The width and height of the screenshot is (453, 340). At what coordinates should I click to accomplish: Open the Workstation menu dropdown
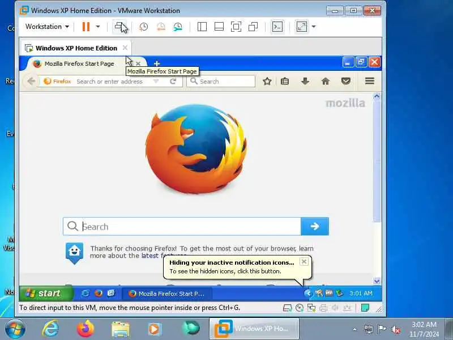point(47,27)
